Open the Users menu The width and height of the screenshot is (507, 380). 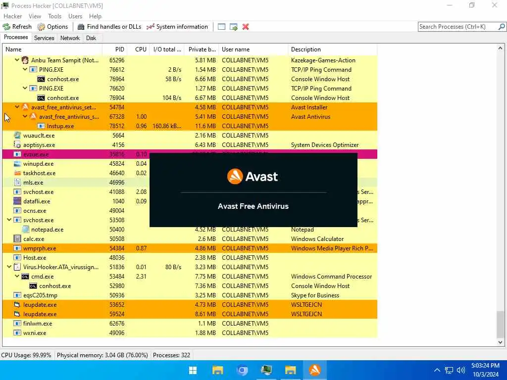[x=75, y=16]
